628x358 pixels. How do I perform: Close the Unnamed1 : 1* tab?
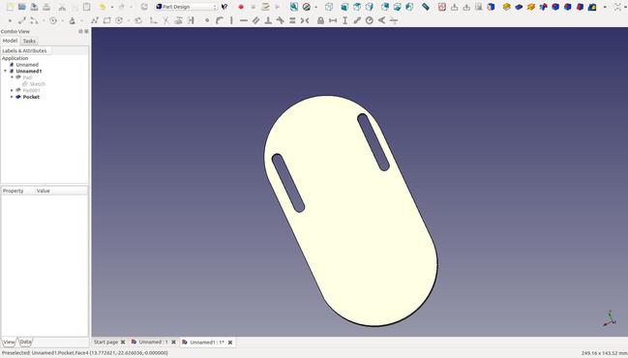[x=230, y=343]
